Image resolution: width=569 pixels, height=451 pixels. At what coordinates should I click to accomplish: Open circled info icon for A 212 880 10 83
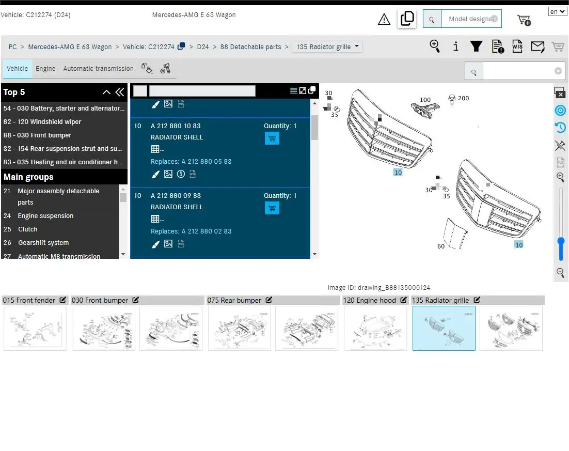click(181, 174)
